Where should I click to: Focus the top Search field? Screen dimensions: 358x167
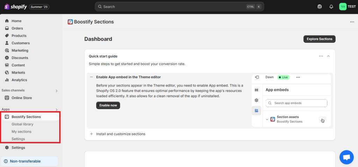click(179, 7)
